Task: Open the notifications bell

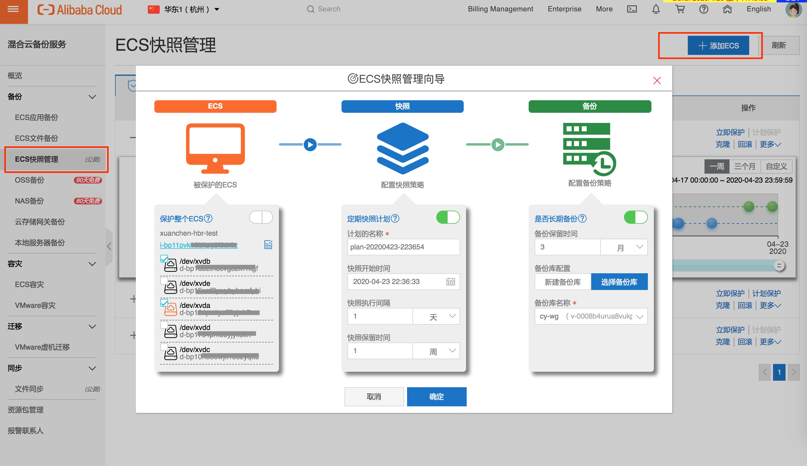Action: (x=656, y=9)
